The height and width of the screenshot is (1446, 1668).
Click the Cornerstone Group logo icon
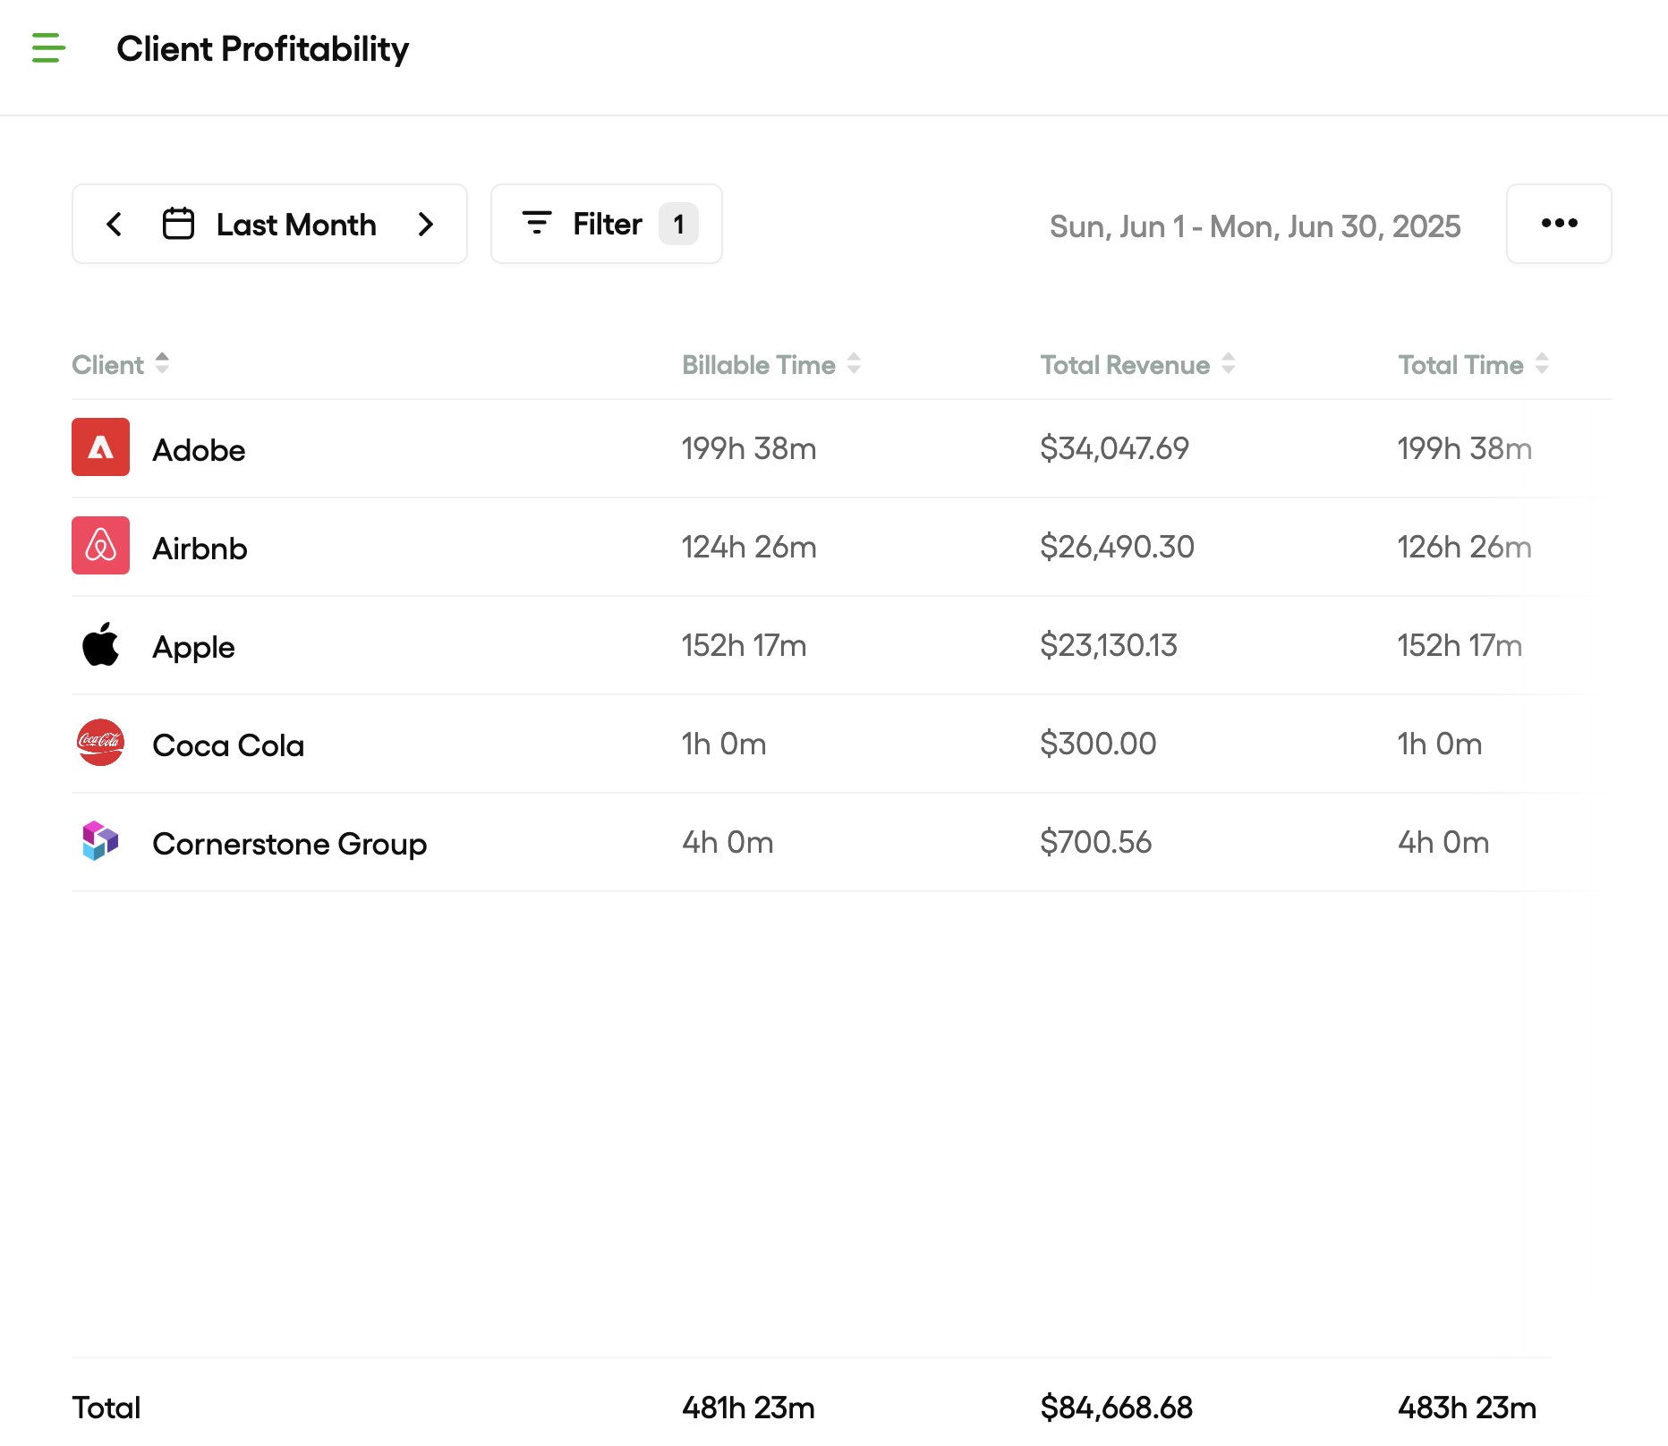click(x=100, y=841)
